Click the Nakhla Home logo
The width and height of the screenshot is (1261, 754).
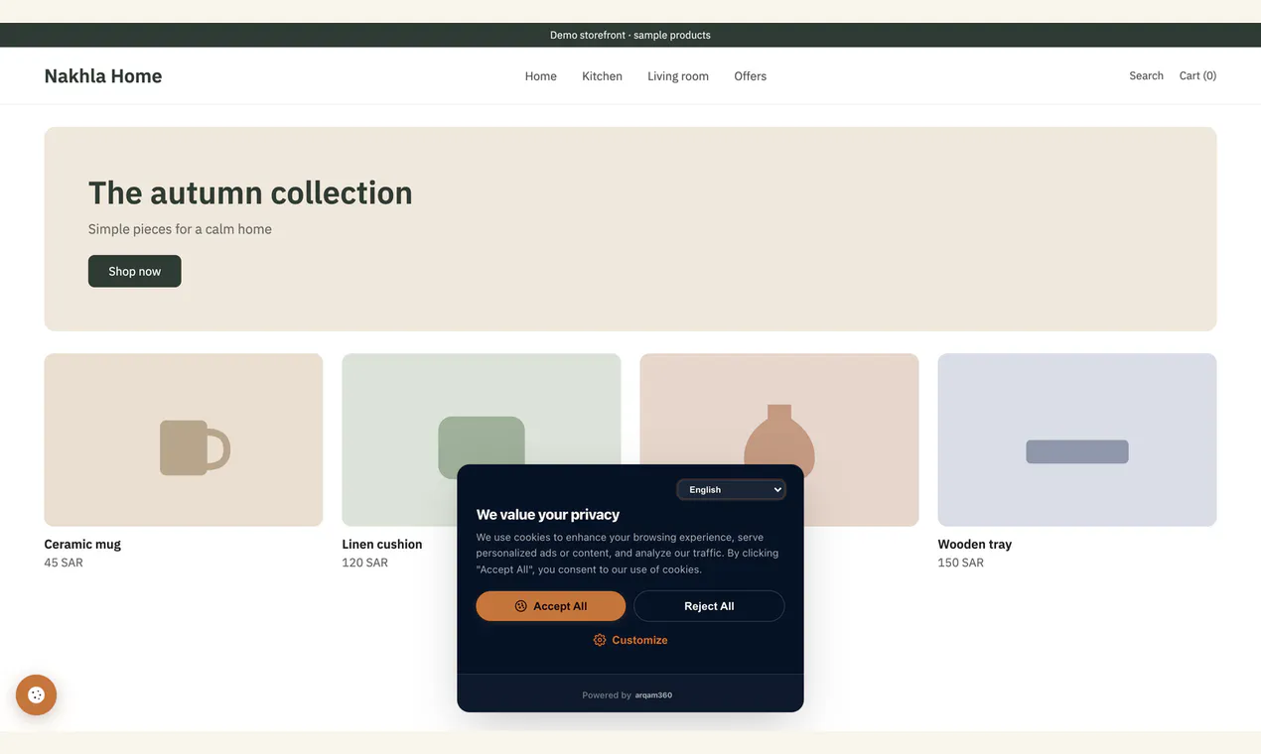tap(103, 76)
